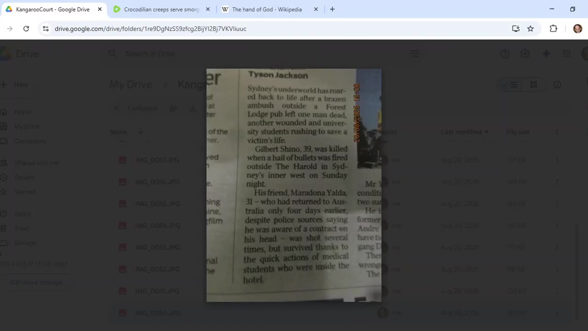Open more actions for IMG_0054.JPG
The width and height of the screenshot is (588, 331).
pyautogui.click(x=557, y=226)
